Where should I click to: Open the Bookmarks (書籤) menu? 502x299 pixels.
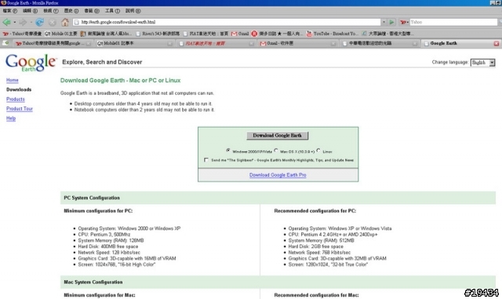tap(92, 11)
